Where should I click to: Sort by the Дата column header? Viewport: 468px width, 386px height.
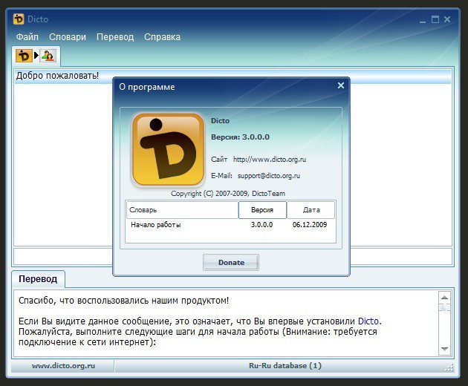tap(311, 210)
